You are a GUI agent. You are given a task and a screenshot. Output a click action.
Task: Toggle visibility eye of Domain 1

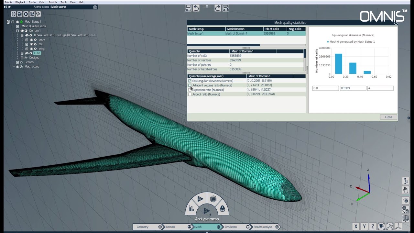pyautogui.click(x=22, y=31)
